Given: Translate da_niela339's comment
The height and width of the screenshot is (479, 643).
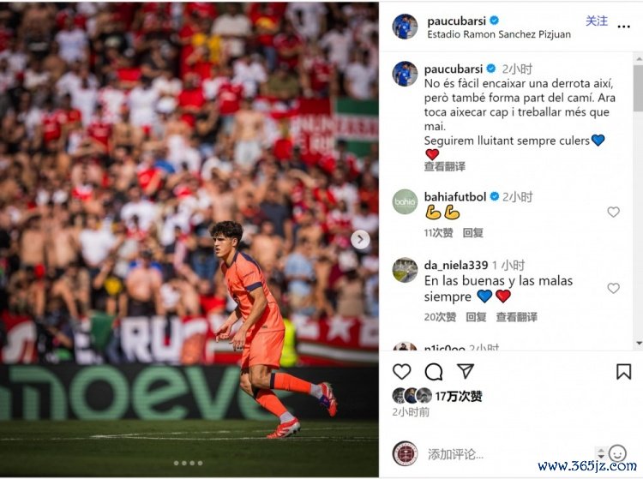Looking at the screenshot, I should [516, 317].
